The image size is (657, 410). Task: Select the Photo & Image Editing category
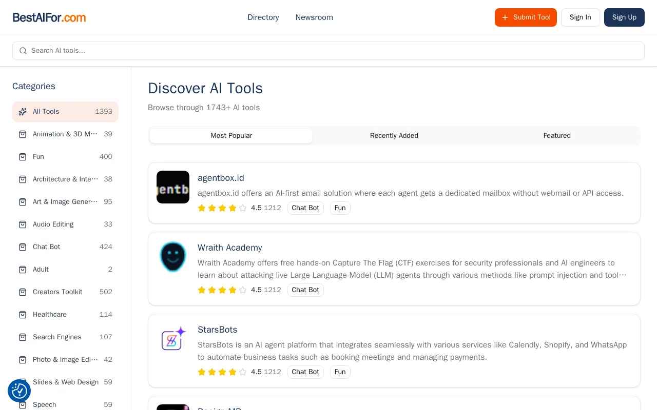(x=65, y=360)
